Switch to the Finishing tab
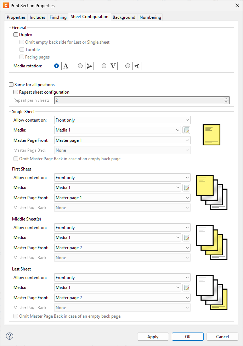 (58, 17)
